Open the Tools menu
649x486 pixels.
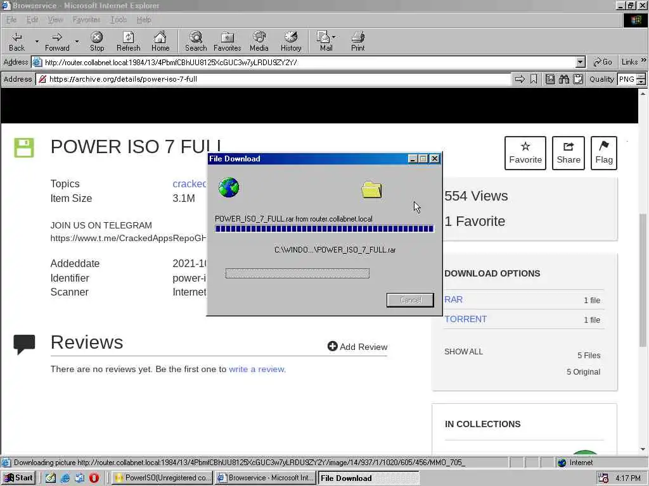(119, 20)
